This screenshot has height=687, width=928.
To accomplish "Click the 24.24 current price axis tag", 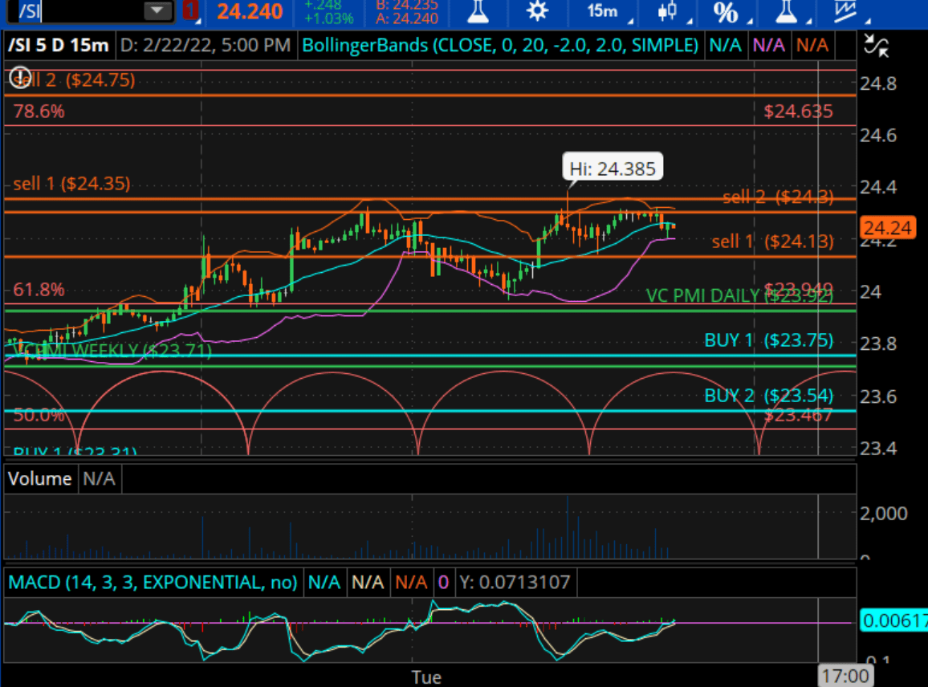I will click(x=887, y=228).
